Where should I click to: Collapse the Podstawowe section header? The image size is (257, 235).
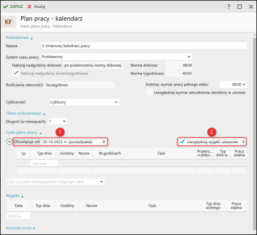19,37
